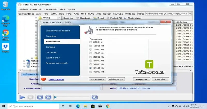The image size is (207, 109).
Task: Click the Play button in player
Action: [22, 97]
